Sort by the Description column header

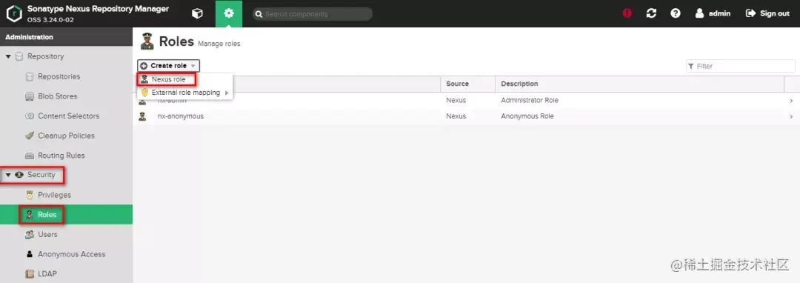[519, 84]
